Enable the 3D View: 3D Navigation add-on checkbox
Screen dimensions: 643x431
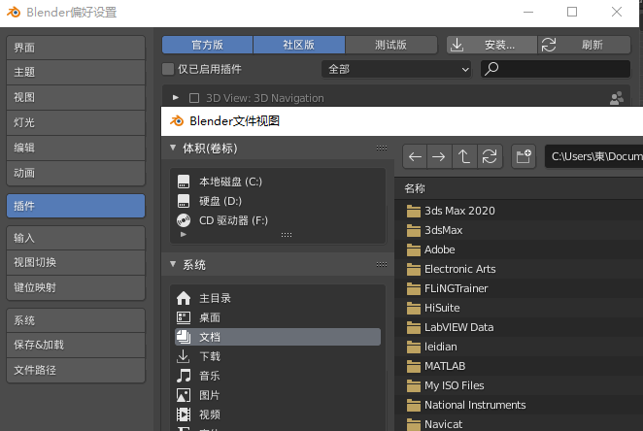point(194,98)
